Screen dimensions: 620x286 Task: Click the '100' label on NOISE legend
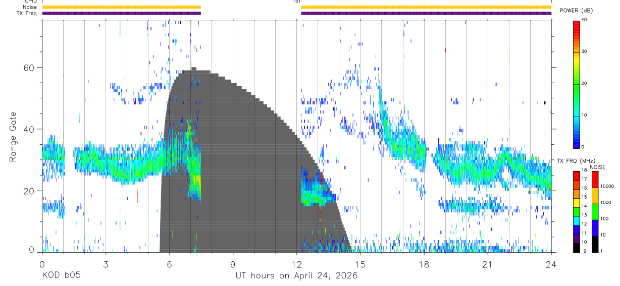[x=604, y=218]
